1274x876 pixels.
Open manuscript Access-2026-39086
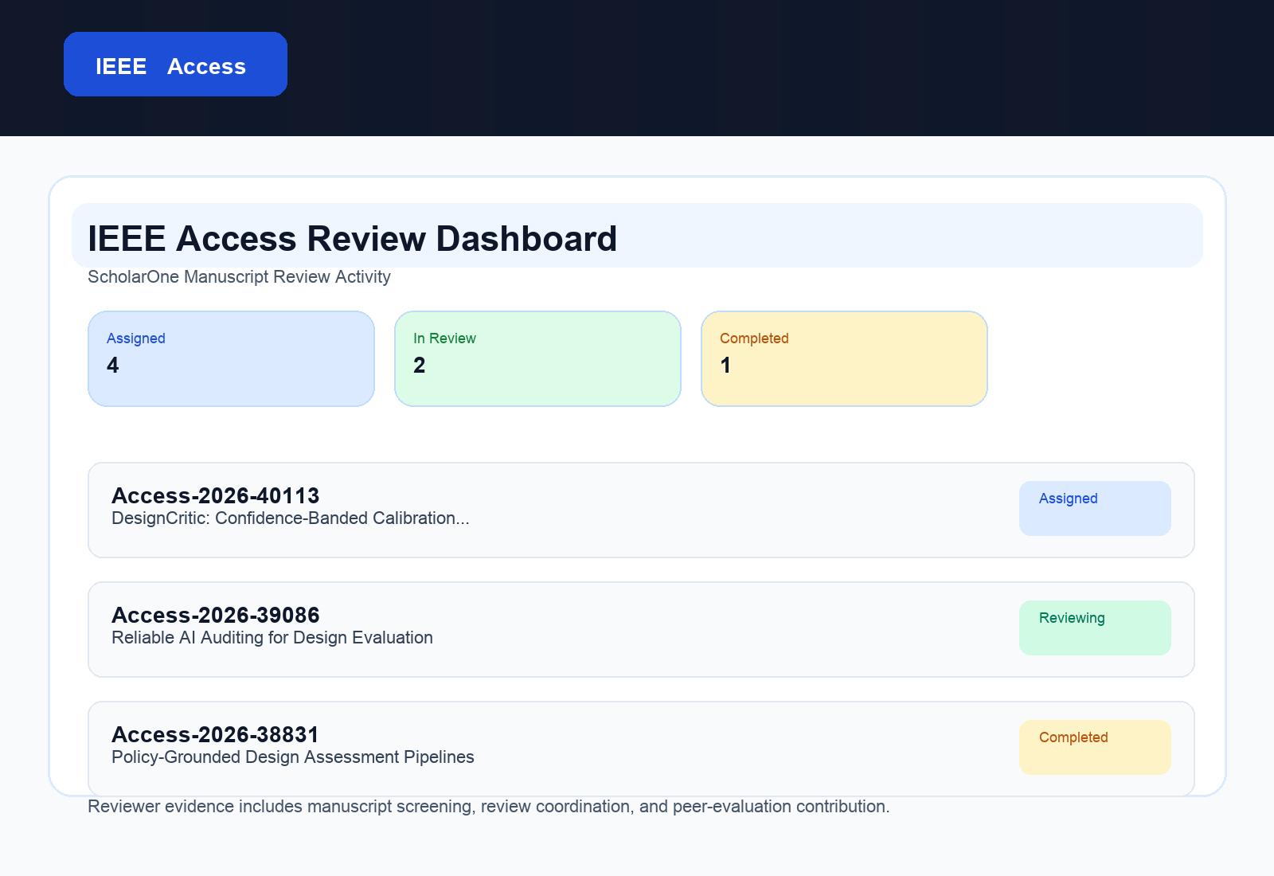click(x=641, y=629)
